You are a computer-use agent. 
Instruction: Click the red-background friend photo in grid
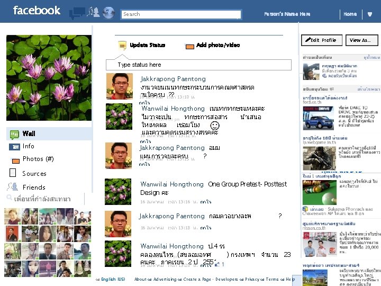(12, 234)
